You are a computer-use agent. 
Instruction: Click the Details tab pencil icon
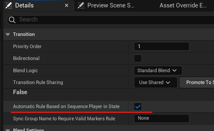pyautogui.click(x=9, y=5)
